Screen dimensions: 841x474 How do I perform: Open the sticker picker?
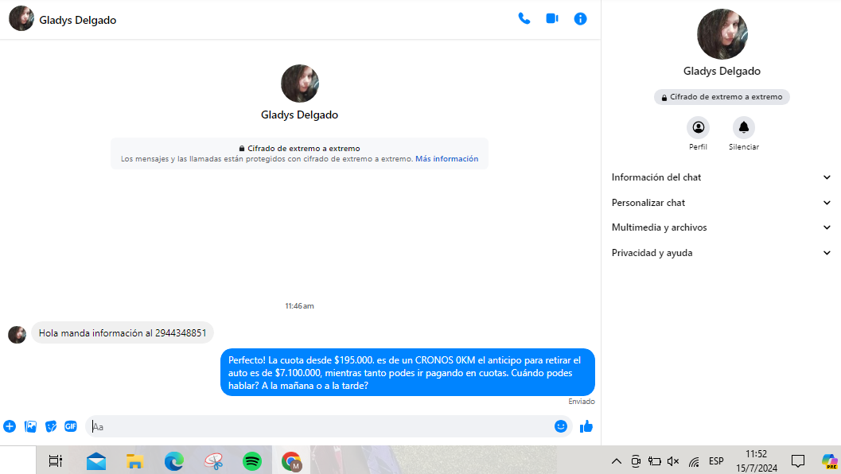click(x=51, y=426)
